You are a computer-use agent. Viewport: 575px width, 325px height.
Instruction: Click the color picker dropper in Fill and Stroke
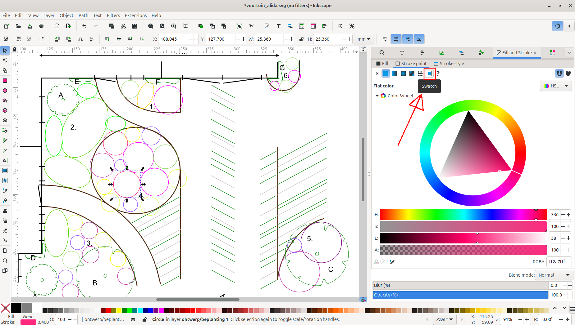click(392, 262)
